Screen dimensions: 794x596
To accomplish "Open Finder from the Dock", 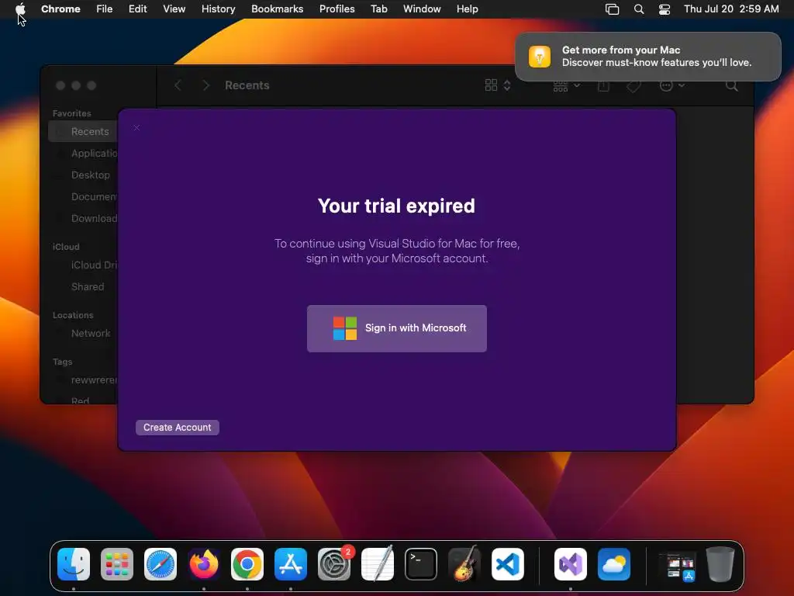I will (74, 564).
